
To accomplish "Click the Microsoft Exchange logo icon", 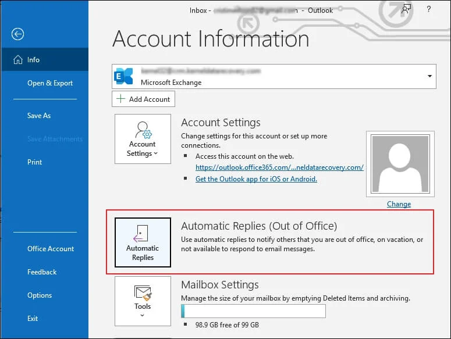I will coord(124,76).
